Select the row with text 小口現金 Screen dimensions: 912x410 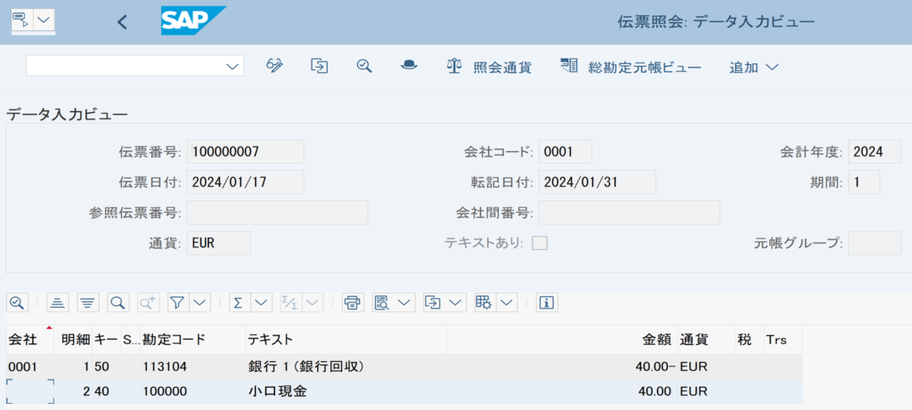pyautogui.click(x=405, y=391)
